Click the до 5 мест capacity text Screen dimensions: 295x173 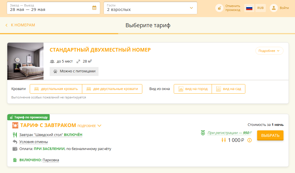point(65,61)
